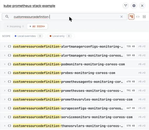
Task: Select customresourcedefinition-prometheuses-monitoring-coreos name
Action: 68,91
